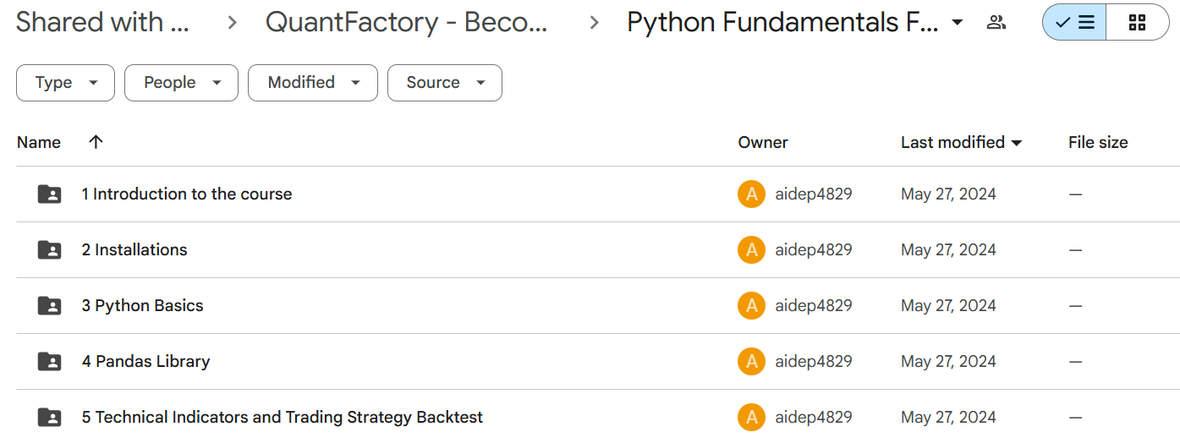Click owner name aidep4829 in 5 Technical Indicators row
Viewport: 1180px width, 443px height.
point(814,418)
